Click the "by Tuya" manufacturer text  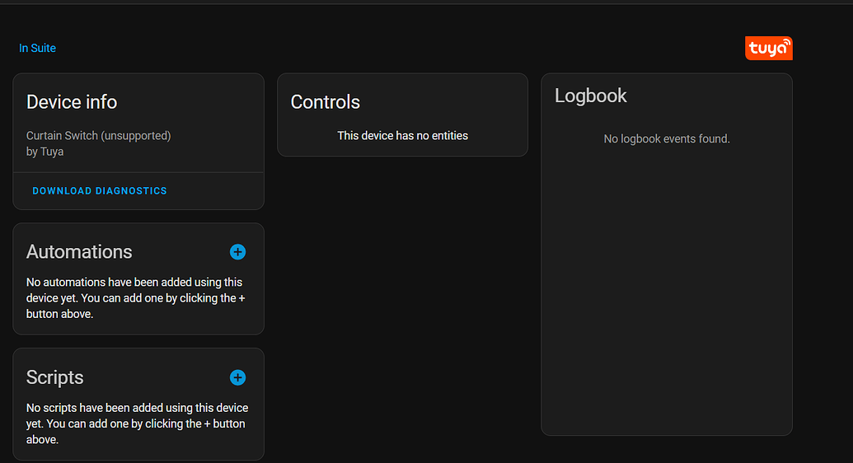click(x=45, y=152)
